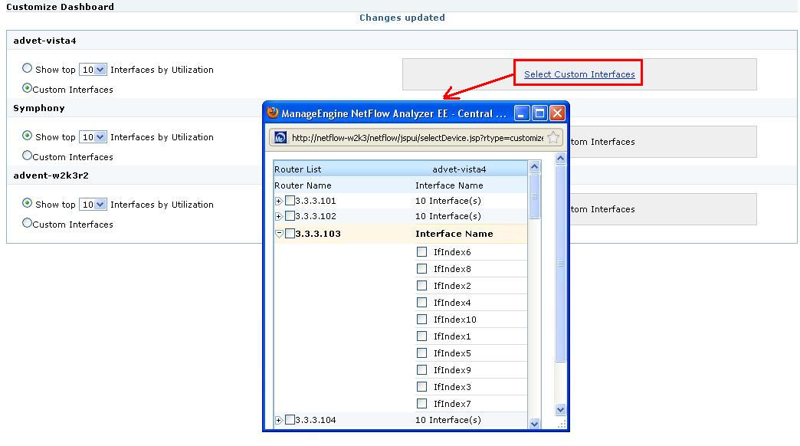This screenshot has width=800, height=446.
Task: Click '10 Interface(s)' text for 3.3.3.104
Action: tap(448, 420)
